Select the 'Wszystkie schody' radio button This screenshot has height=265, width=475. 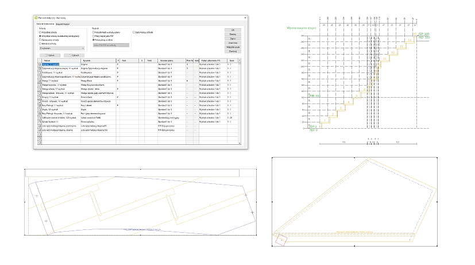click(40, 32)
